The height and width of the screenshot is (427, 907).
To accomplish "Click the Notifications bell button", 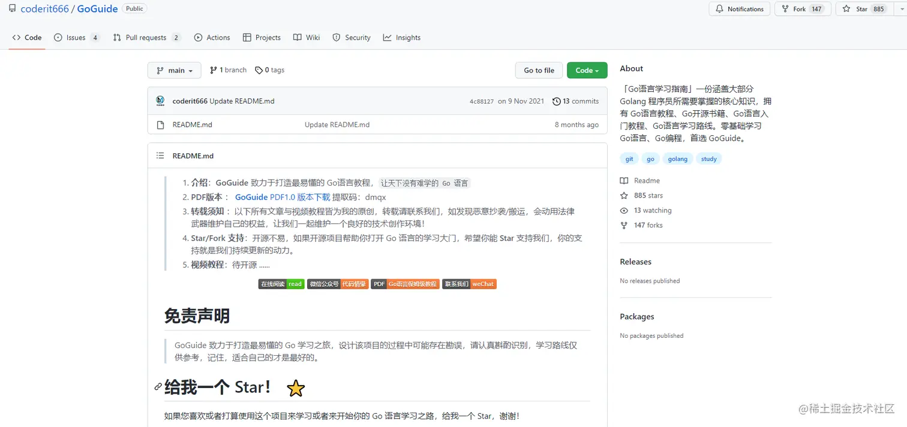I will (x=740, y=9).
